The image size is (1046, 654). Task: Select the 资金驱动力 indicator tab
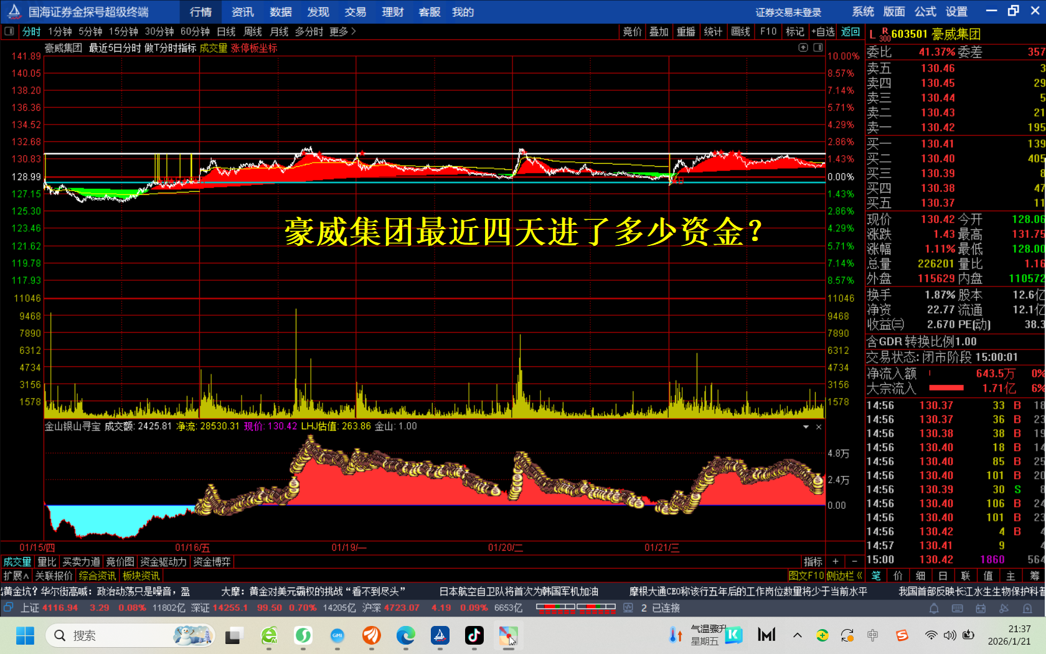coord(163,562)
